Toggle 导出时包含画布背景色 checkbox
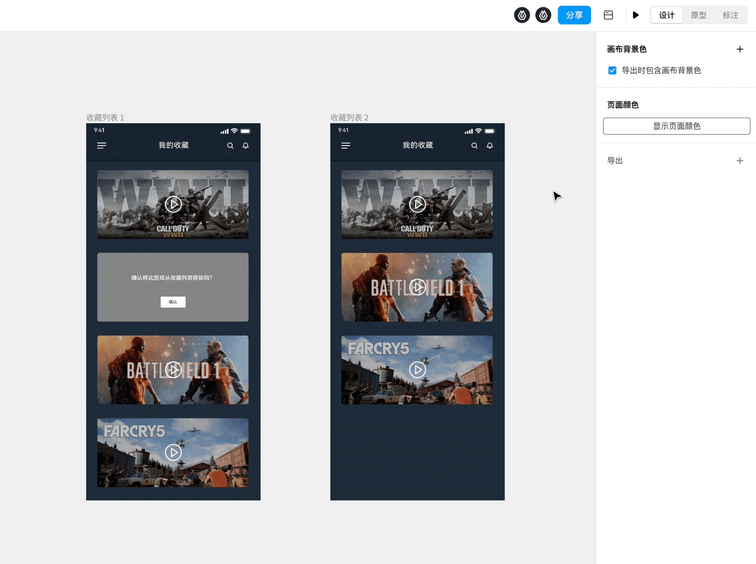 click(x=612, y=70)
